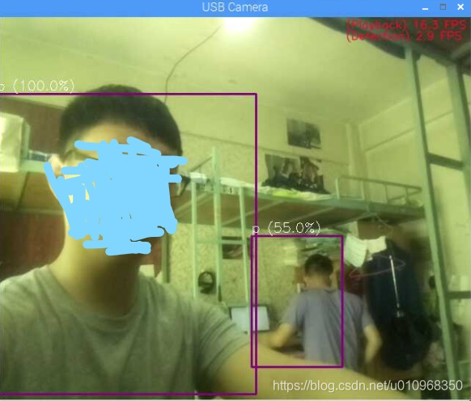Maximize the USB Camera window
The image size is (471, 401).
click(x=443, y=7)
